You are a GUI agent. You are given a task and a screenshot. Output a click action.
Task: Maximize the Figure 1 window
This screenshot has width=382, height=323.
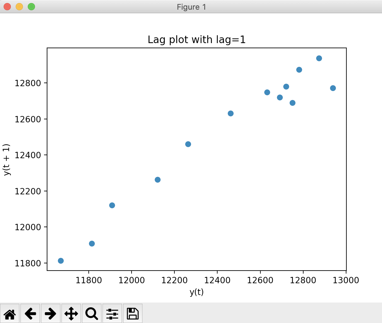(x=31, y=7)
